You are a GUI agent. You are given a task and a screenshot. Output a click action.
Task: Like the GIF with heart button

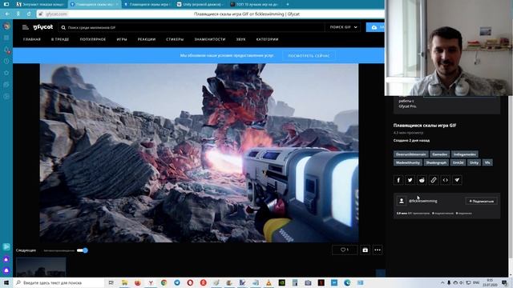345,250
